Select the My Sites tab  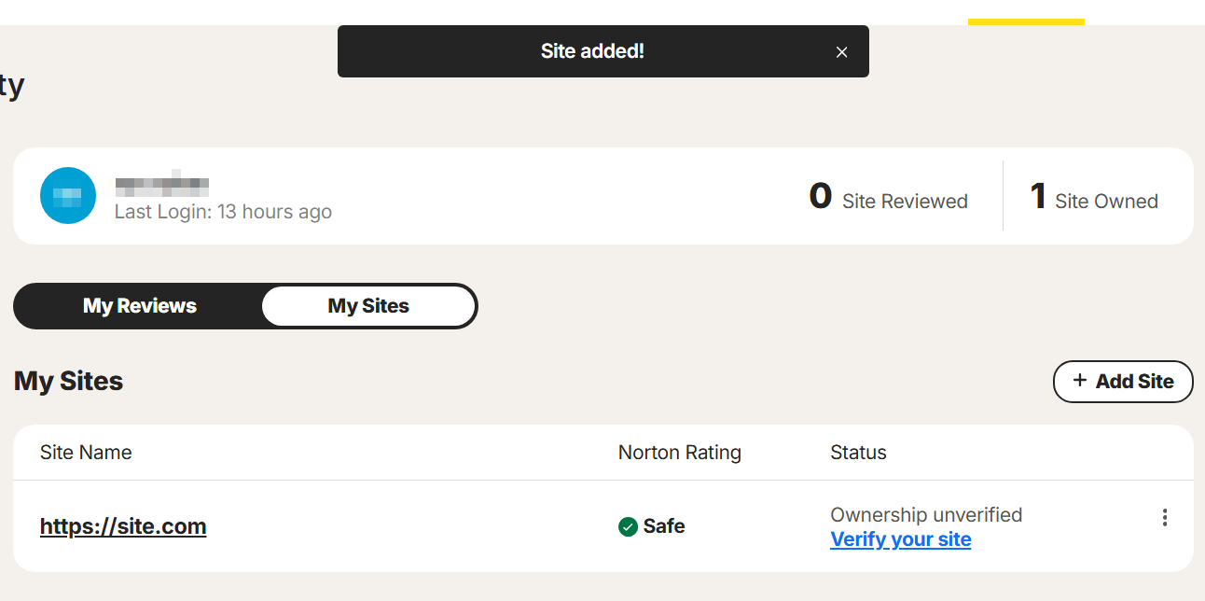pyautogui.click(x=368, y=306)
